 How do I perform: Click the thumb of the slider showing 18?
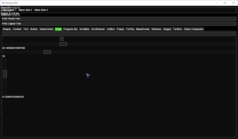pyautogui.click(x=47, y=52)
